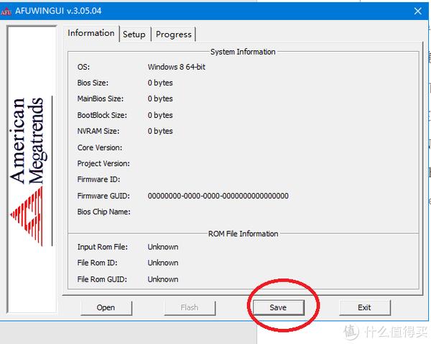The image size is (431, 344).
Task: Click the 'Core Version:' label
Action: click(100, 147)
